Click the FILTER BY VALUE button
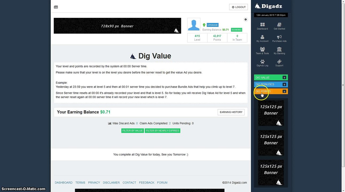 pyautogui.click(x=133, y=131)
